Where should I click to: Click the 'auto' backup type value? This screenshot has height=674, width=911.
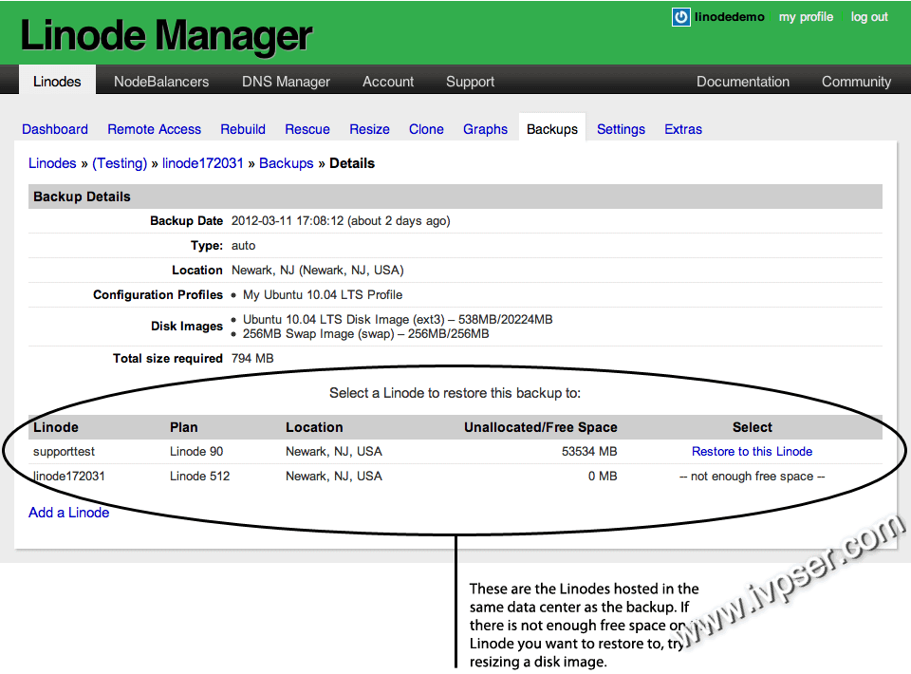[244, 246]
